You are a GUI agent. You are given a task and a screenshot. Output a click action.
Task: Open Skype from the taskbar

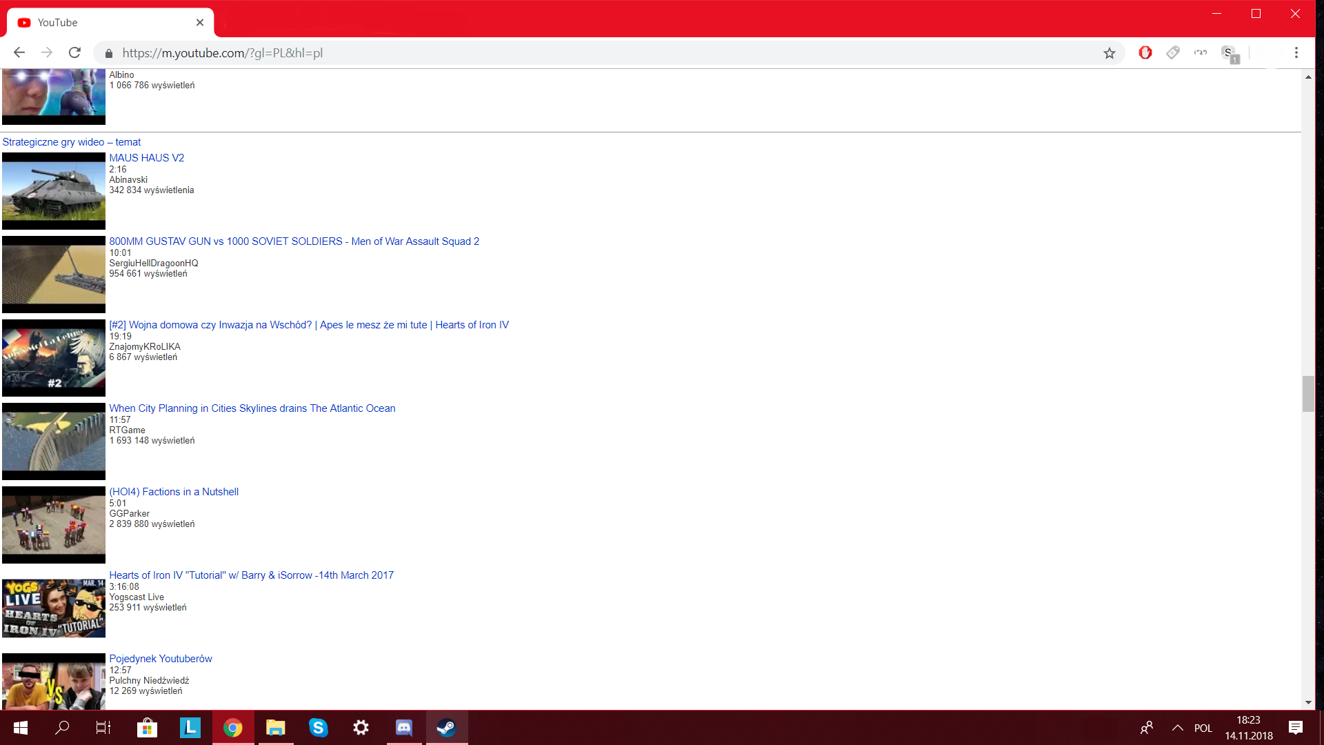(x=318, y=727)
